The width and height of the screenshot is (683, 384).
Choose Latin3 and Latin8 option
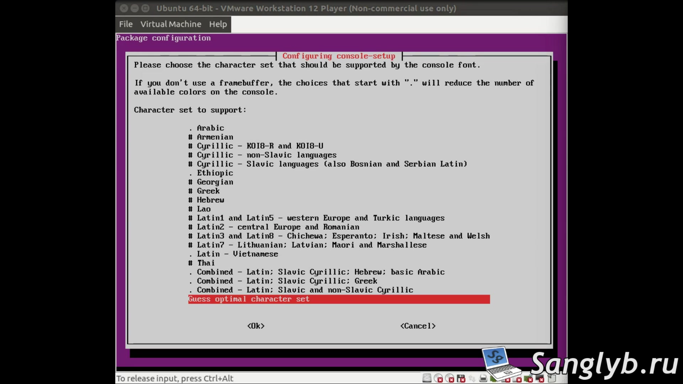tap(339, 236)
